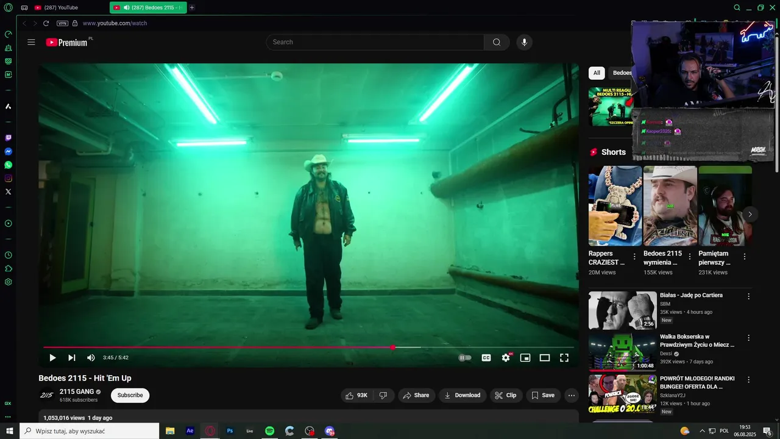The height and width of the screenshot is (439, 780).
Task: Open After Effects from taskbar
Action: pyautogui.click(x=190, y=431)
